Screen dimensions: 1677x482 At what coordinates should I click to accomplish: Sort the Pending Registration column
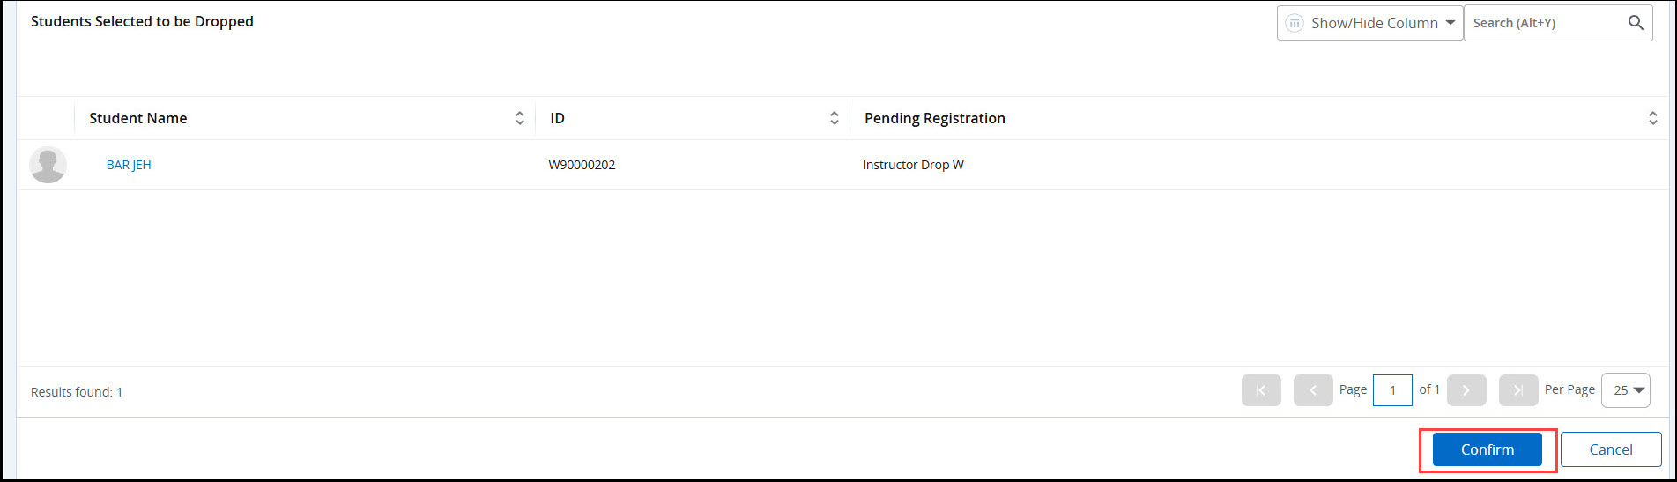point(1652,118)
